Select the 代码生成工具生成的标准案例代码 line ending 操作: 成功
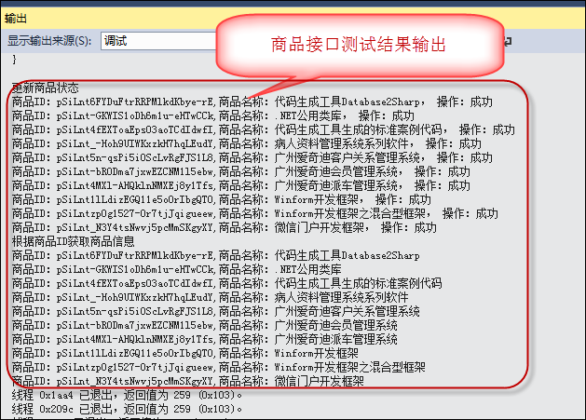 point(264,129)
